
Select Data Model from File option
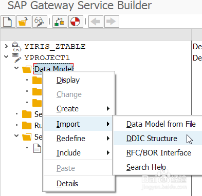[161, 124]
